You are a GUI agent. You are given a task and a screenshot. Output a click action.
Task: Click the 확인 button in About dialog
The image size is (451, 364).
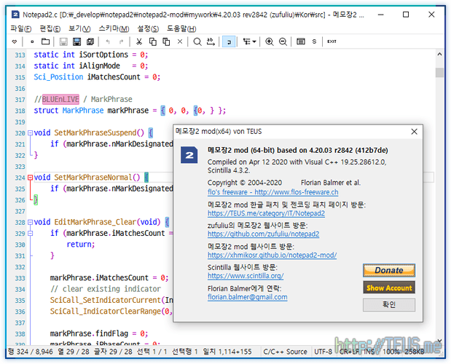coord(389,304)
